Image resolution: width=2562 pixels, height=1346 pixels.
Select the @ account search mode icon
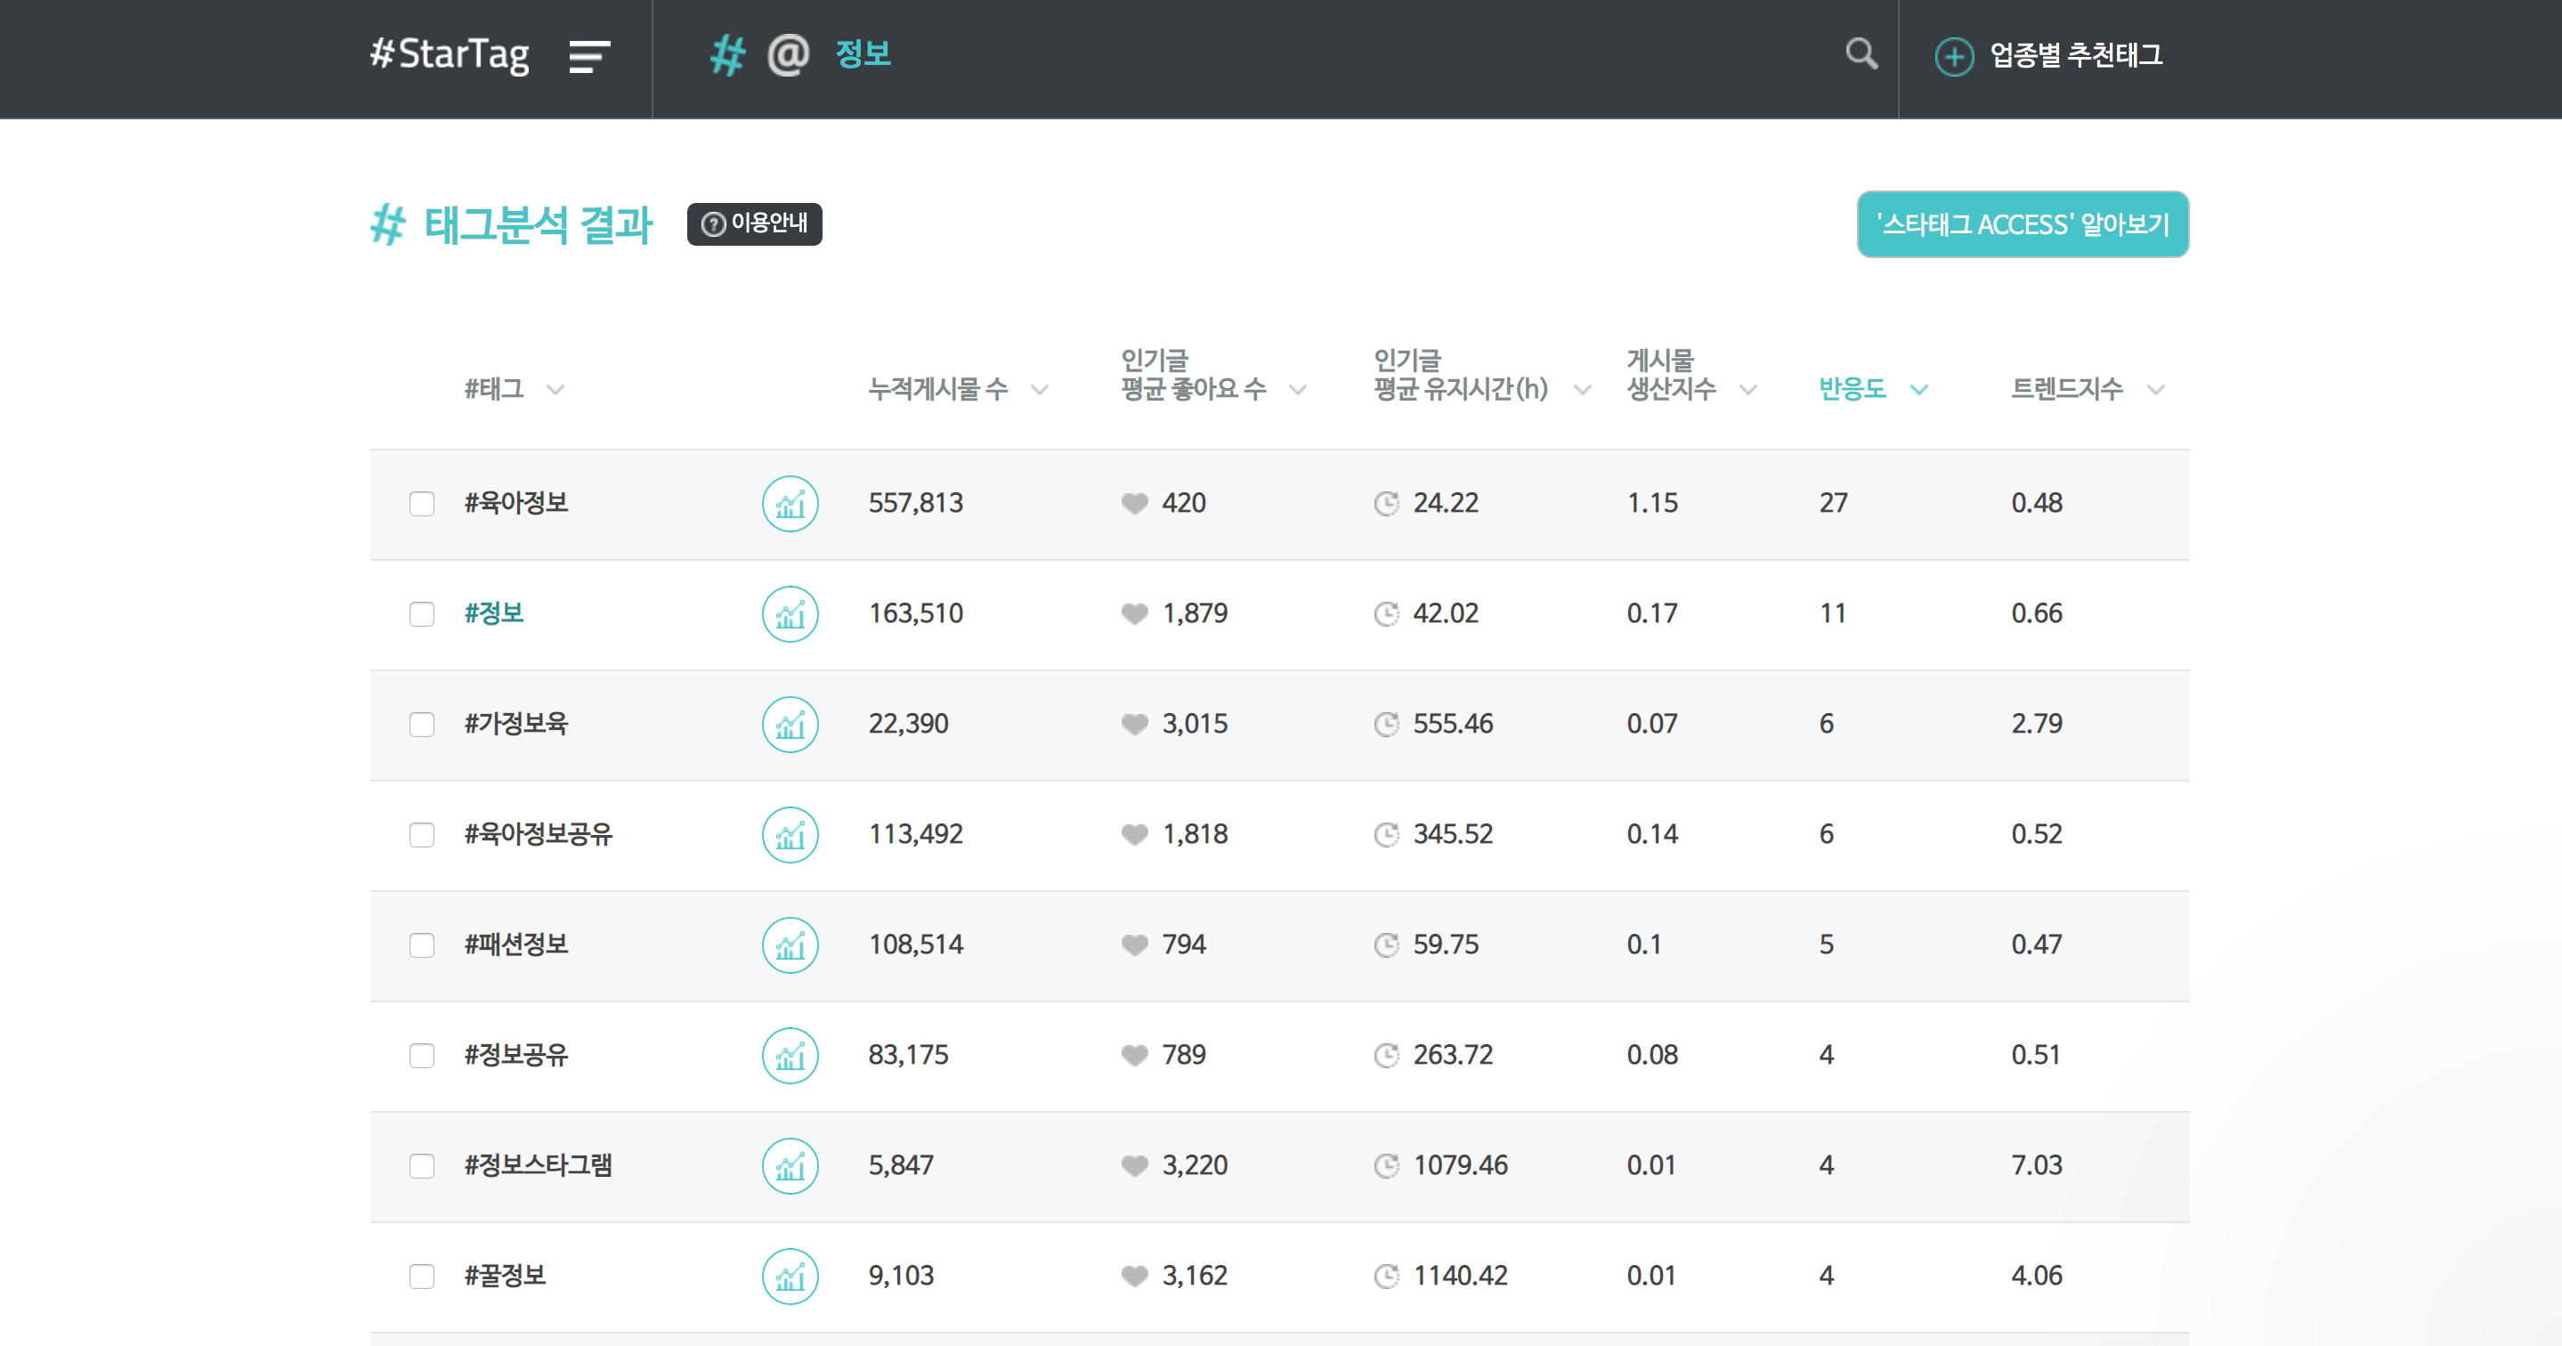(x=788, y=54)
